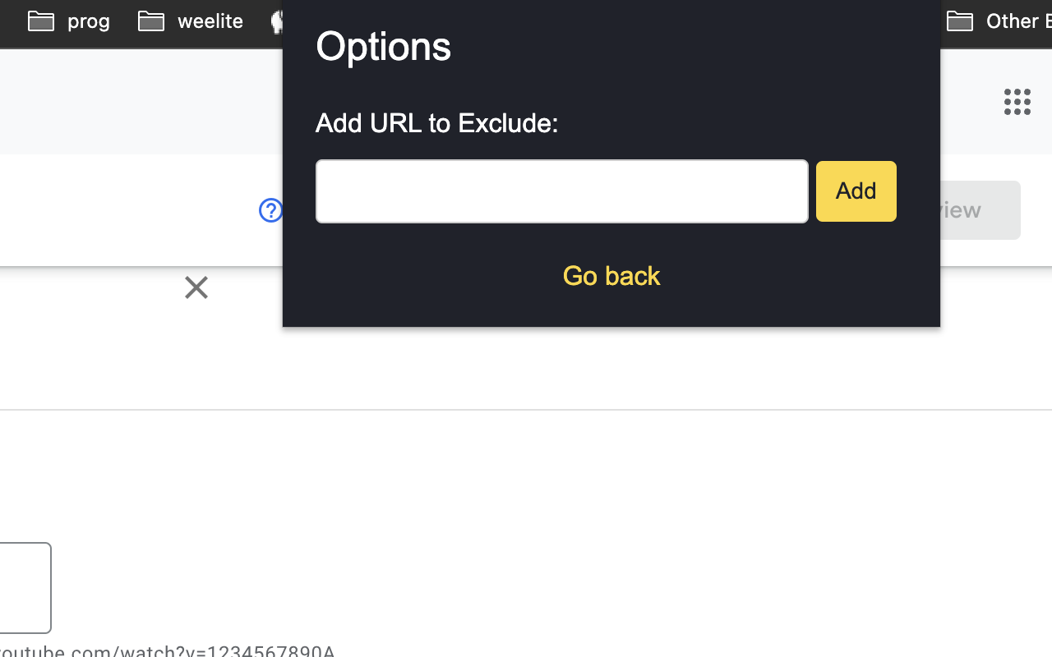This screenshot has width=1052, height=657.
Task: Click the grayed-out preview button behind the popup
Action: (x=980, y=210)
